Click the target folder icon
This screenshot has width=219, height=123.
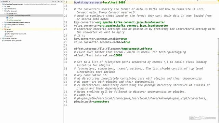(5, 29)
